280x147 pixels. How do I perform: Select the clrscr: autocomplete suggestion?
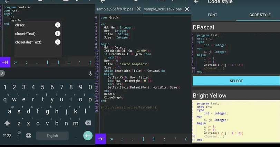tap(20, 25)
